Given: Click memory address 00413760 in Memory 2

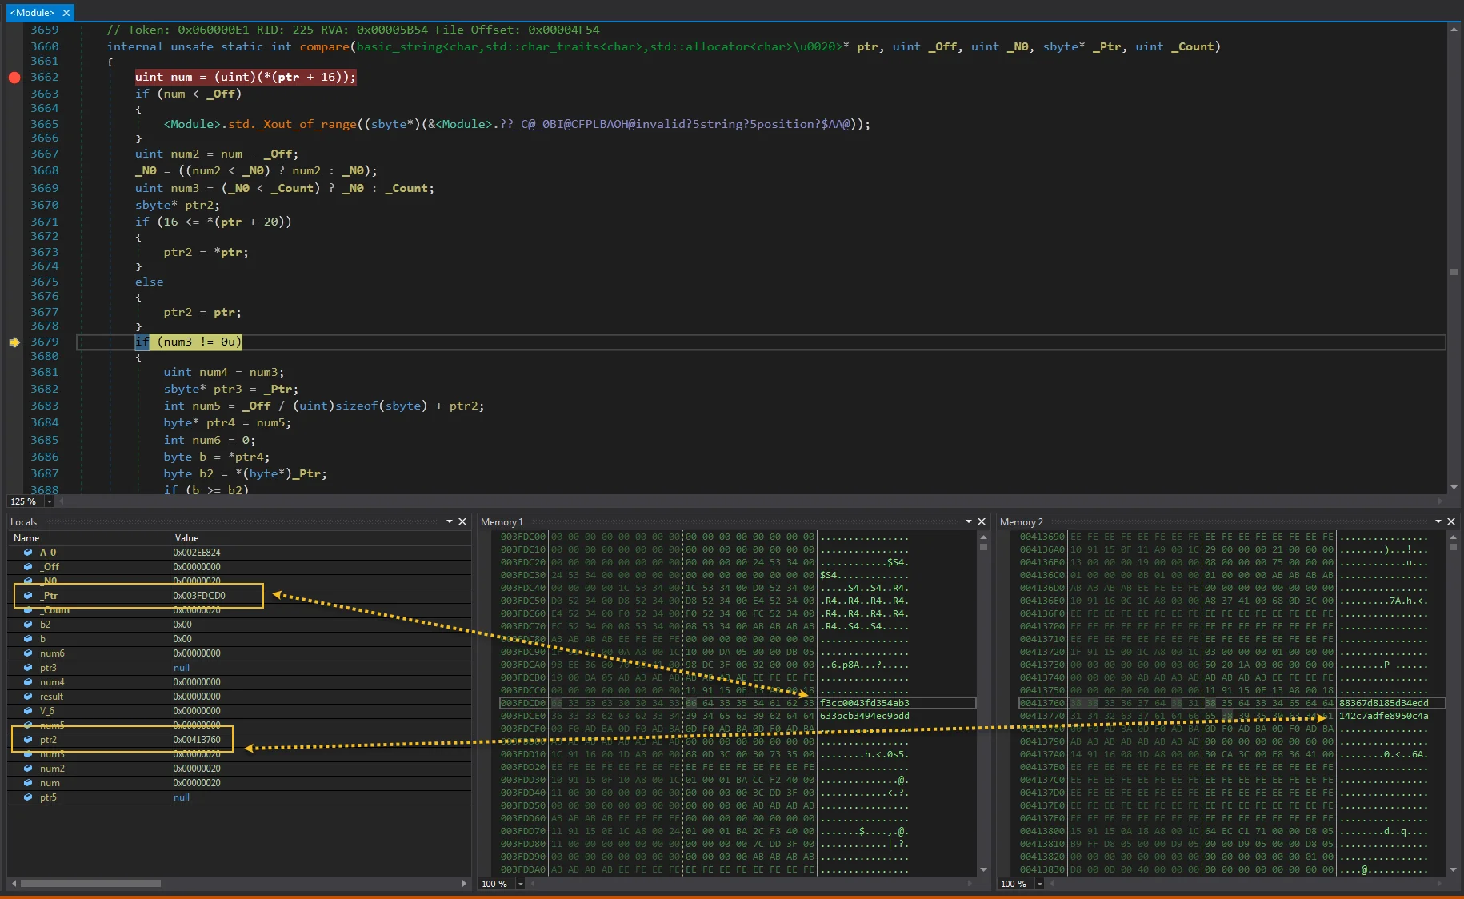Looking at the screenshot, I should 1042,703.
